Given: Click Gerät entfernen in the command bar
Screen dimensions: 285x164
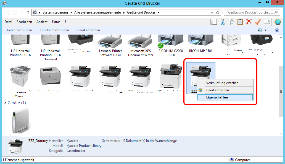Looking at the screenshot, I should click(x=89, y=30).
